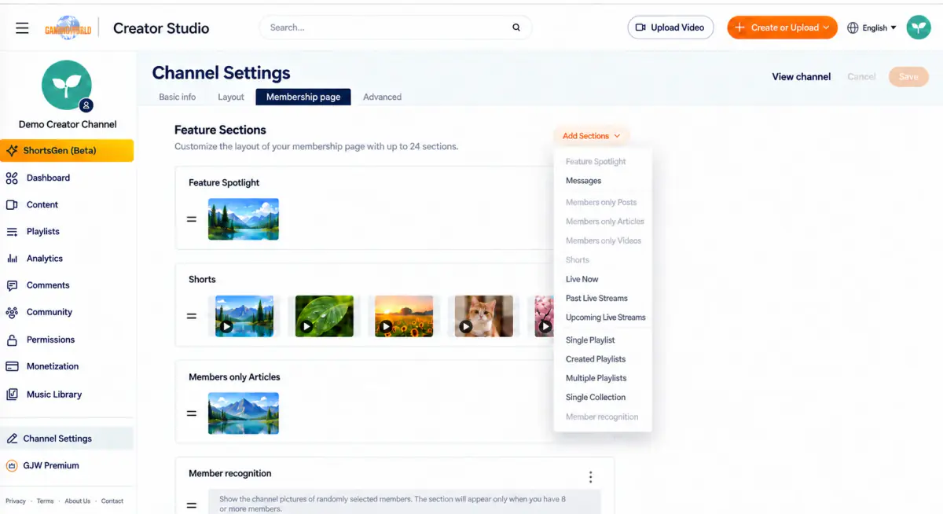Click Feature Spotlight mountain lake thumbnail

[243, 219]
